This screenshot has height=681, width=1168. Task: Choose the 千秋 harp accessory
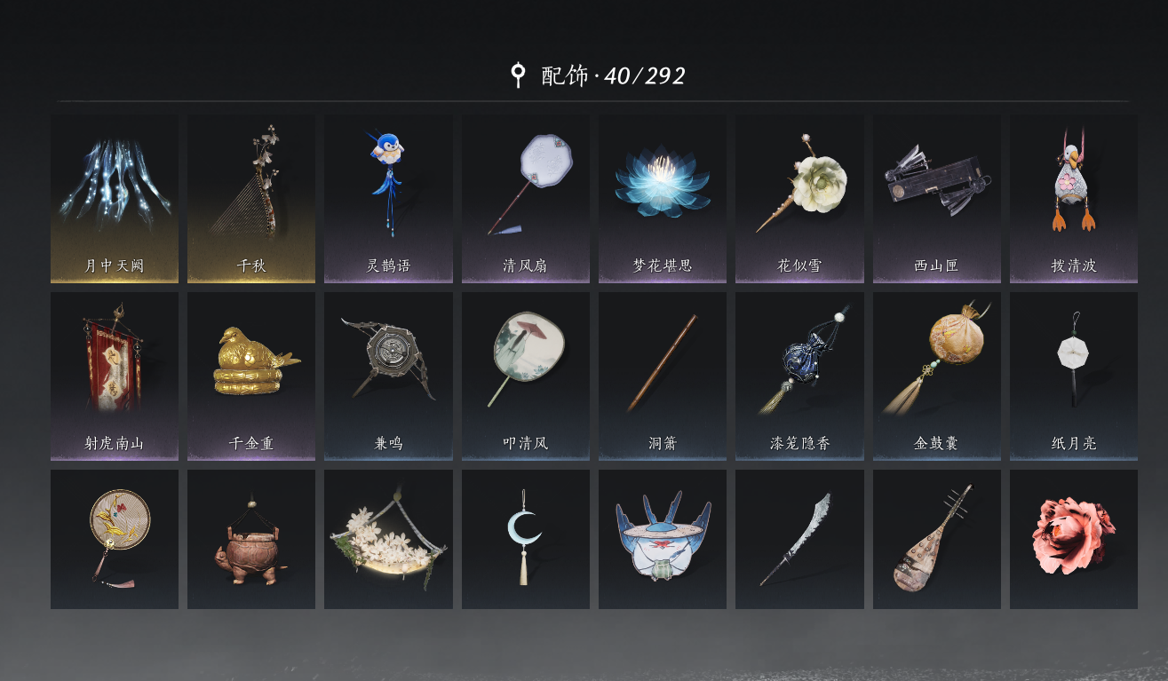[251, 199]
